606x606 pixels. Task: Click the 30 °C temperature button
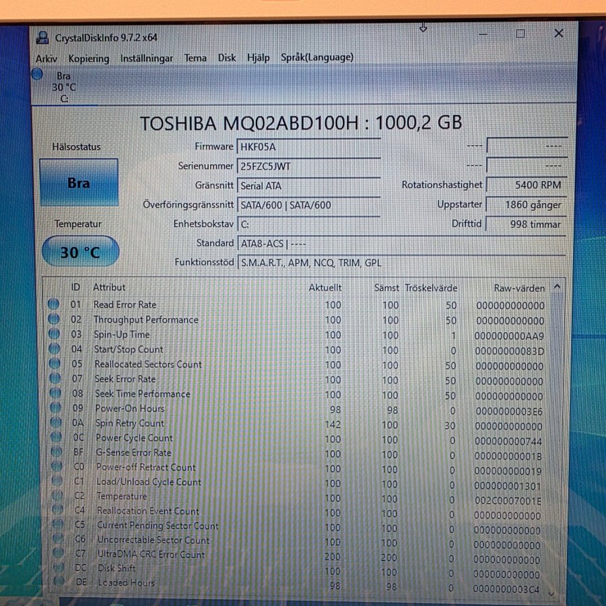(x=80, y=252)
